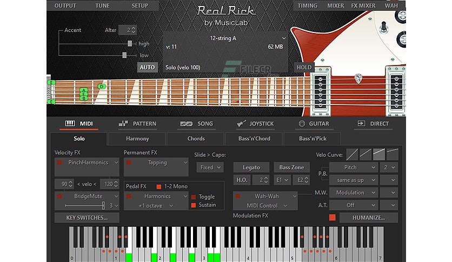Image resolution: width=452 pixels, height=262 pixels.
Task: Open the same as up dropdown
Action: (354, 180)
